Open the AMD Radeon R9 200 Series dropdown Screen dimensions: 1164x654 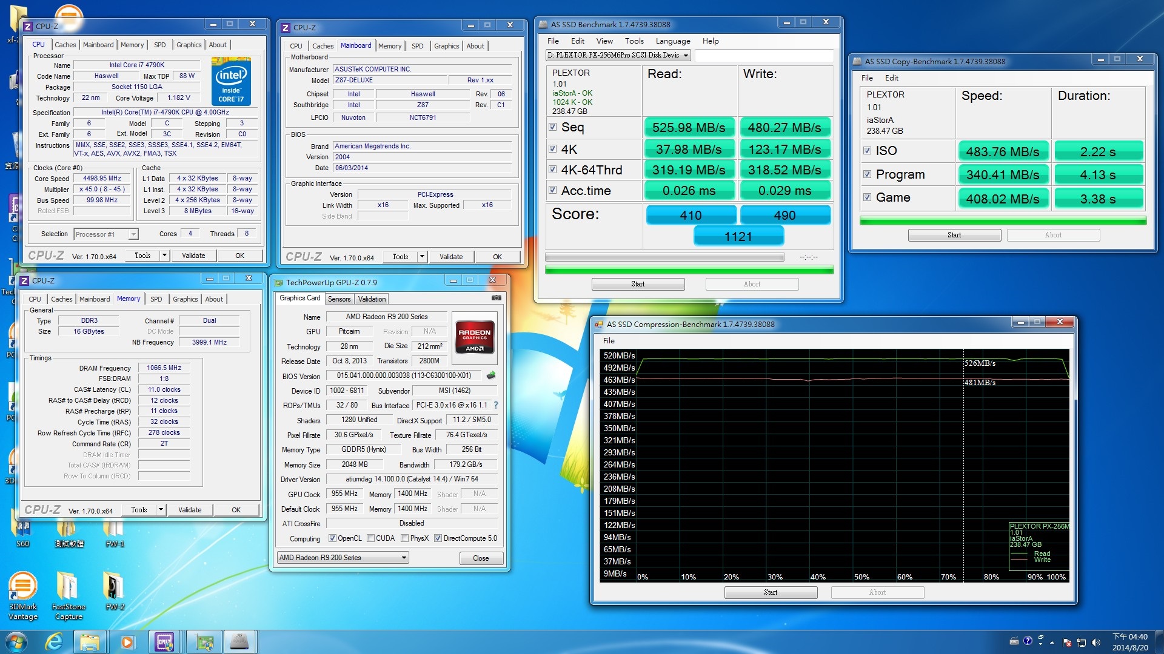(x=403, y=557)
